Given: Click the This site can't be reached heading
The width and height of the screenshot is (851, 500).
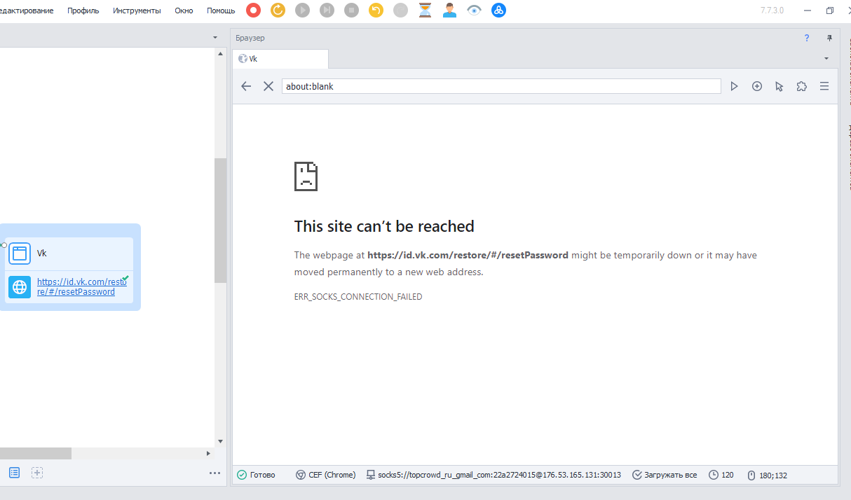Looking at the screenshot, I should [384, 226].
